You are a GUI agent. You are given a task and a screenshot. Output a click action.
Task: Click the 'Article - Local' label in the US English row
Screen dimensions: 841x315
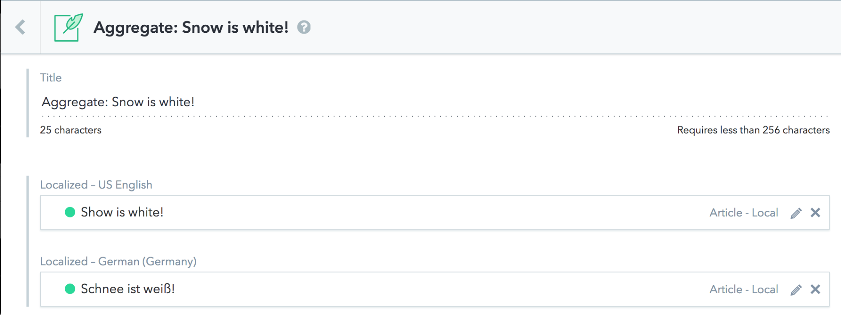(x=744, y=213)
